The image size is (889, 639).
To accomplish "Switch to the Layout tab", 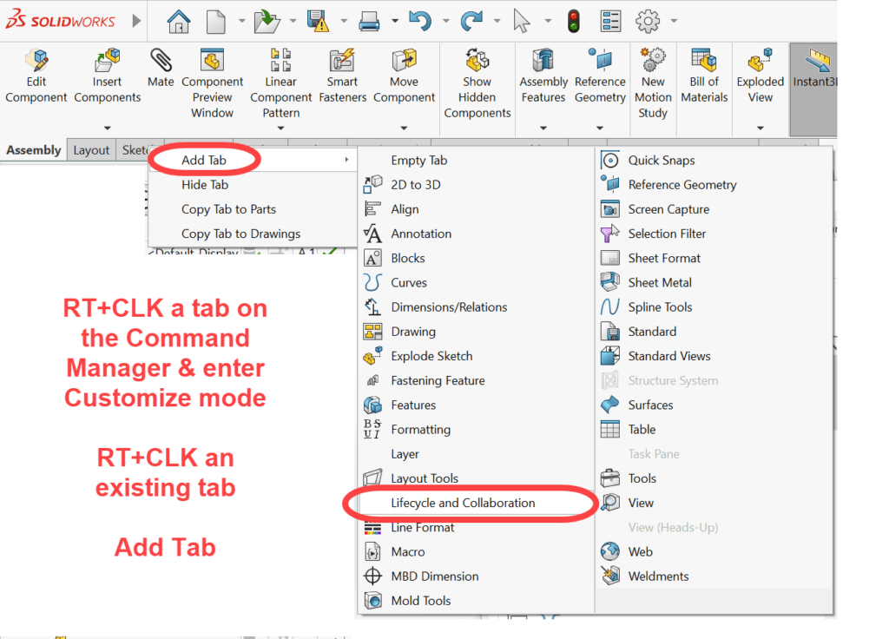I will pos(90,149).
